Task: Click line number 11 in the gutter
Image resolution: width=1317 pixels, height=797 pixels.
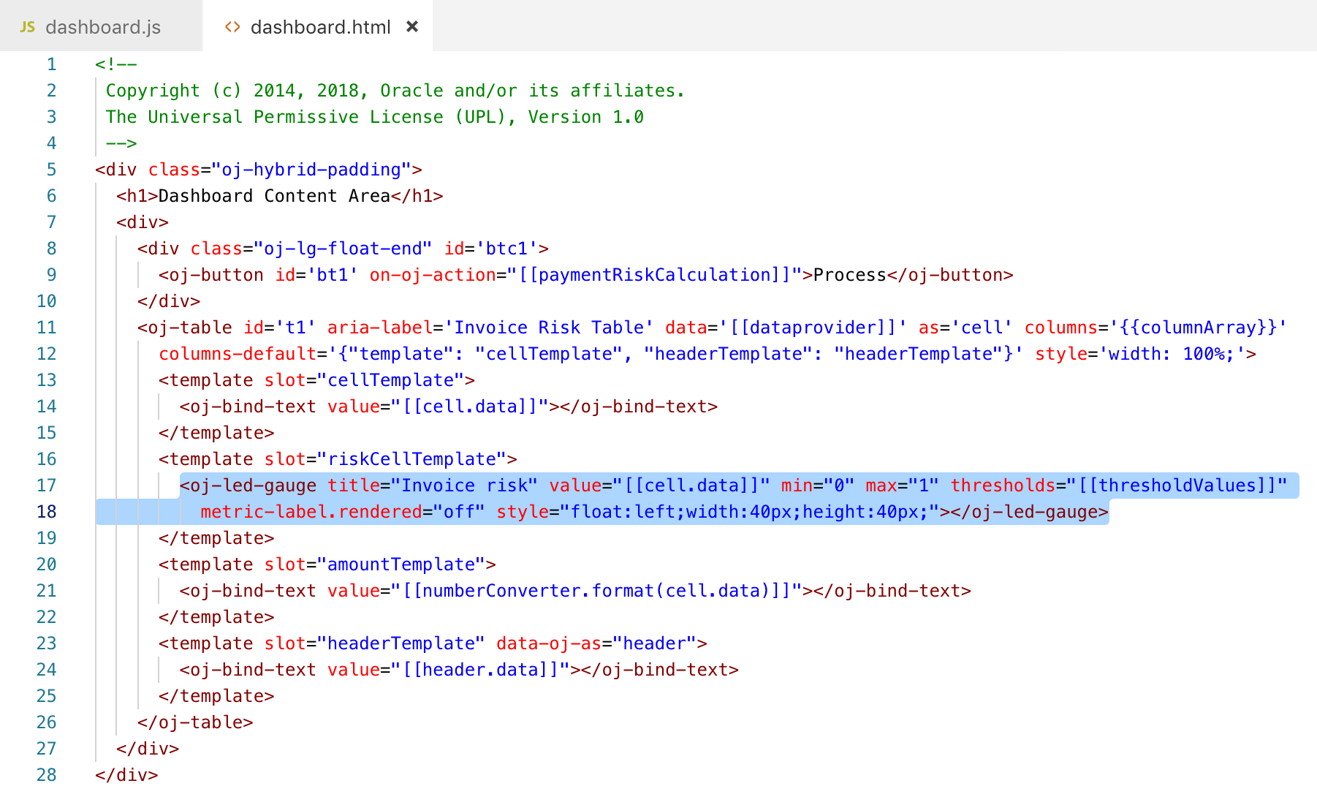Action: (46, 328)
